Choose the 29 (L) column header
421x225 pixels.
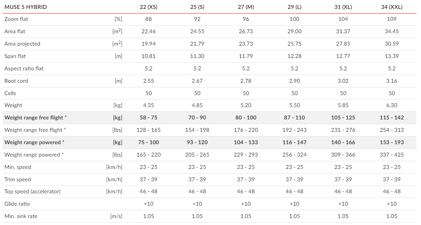295,7
